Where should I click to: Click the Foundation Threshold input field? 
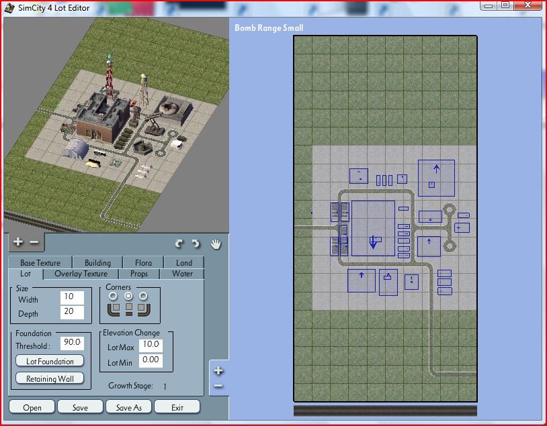[x=72, y=343]
